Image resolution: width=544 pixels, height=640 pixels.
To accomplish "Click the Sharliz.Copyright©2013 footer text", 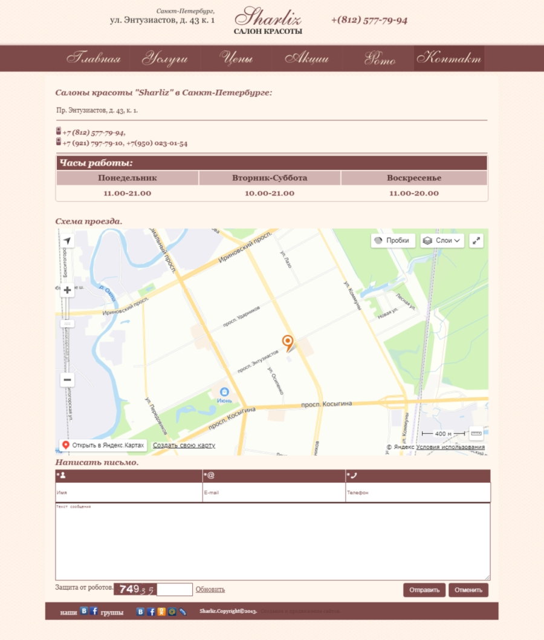I will coord(228,611).
